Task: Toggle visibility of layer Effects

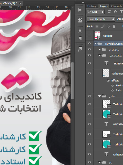Action: [x=108, y=81]
